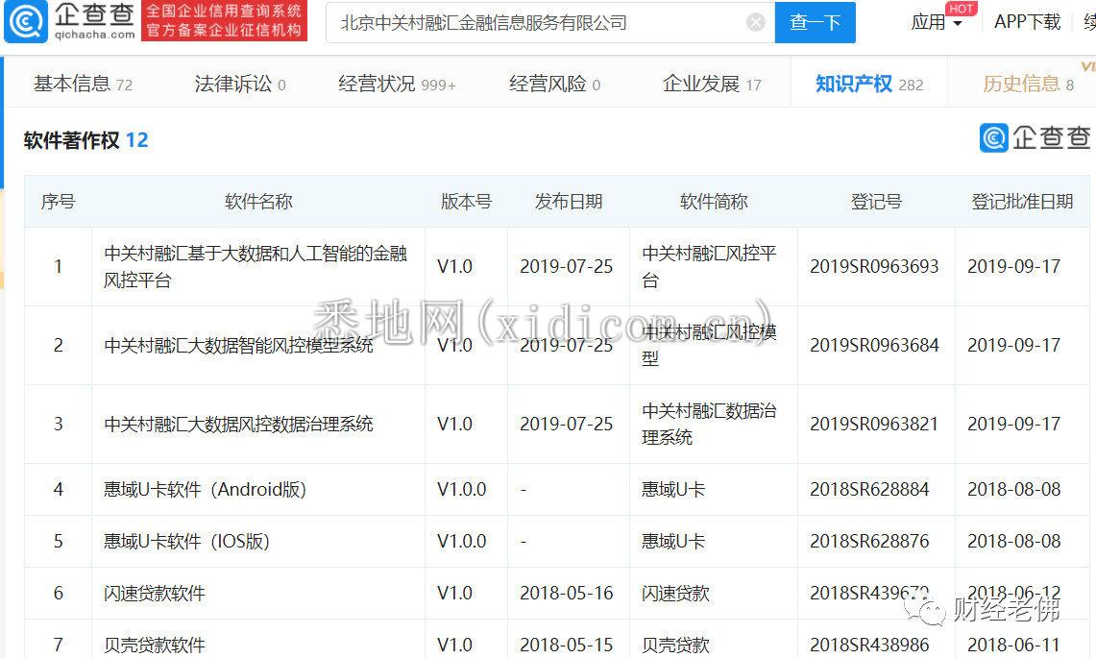Click the 2018-05-16 release date cell
This screenshot has width=1096, height=658.
566,593
